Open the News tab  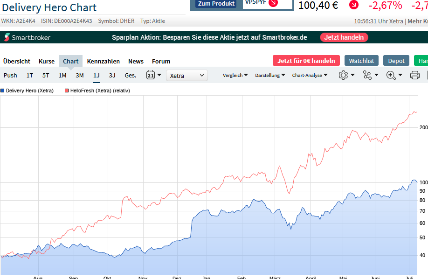pos(136,61)
